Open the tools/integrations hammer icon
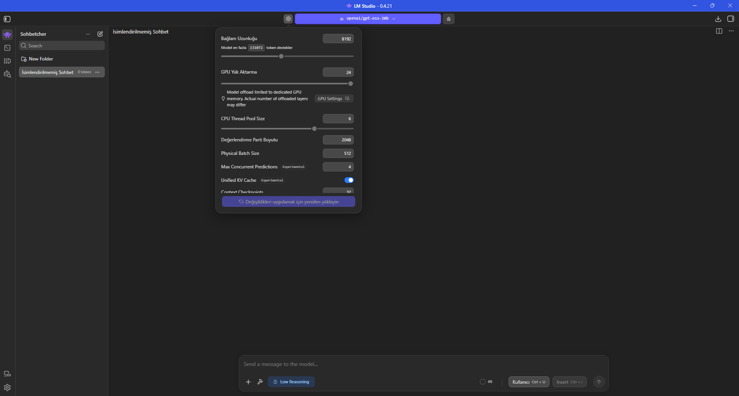The image size is (739, 396). [x=260, y=382]
